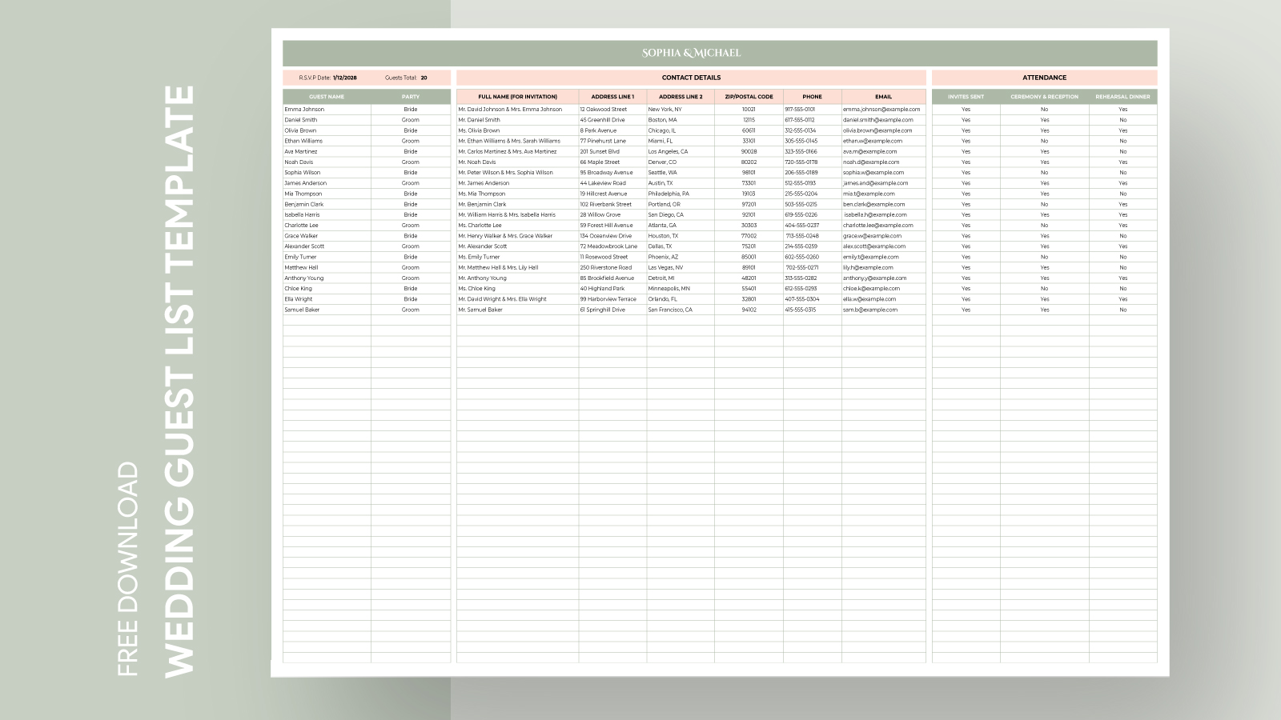Select the 12 Oakwood Street address cell
Viewport: 1281px width, 720px height.
[x=604, y=110]
